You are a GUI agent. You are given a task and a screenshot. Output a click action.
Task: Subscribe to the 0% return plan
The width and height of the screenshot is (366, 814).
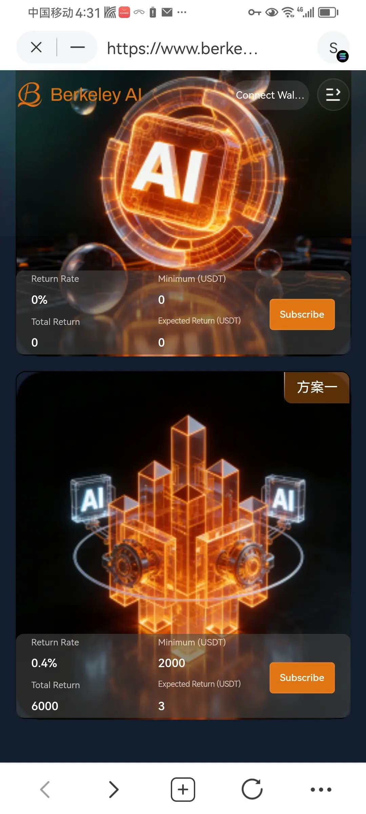point(302,314)
